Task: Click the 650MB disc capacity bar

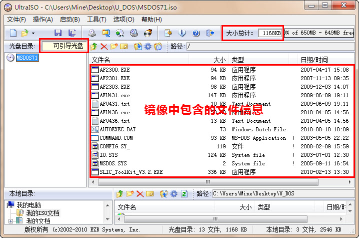Action: click(319, 33)
